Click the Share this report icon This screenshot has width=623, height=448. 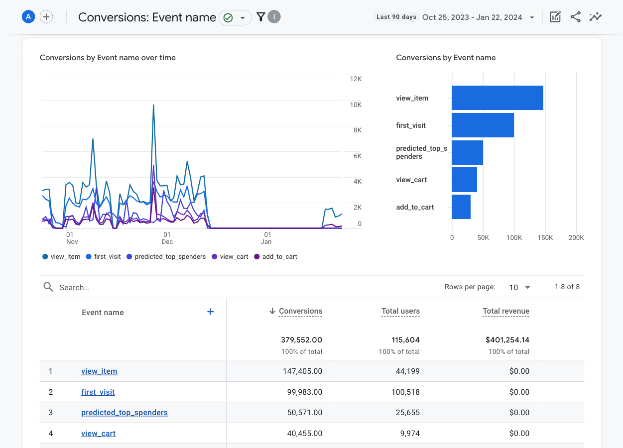point(575,16)
